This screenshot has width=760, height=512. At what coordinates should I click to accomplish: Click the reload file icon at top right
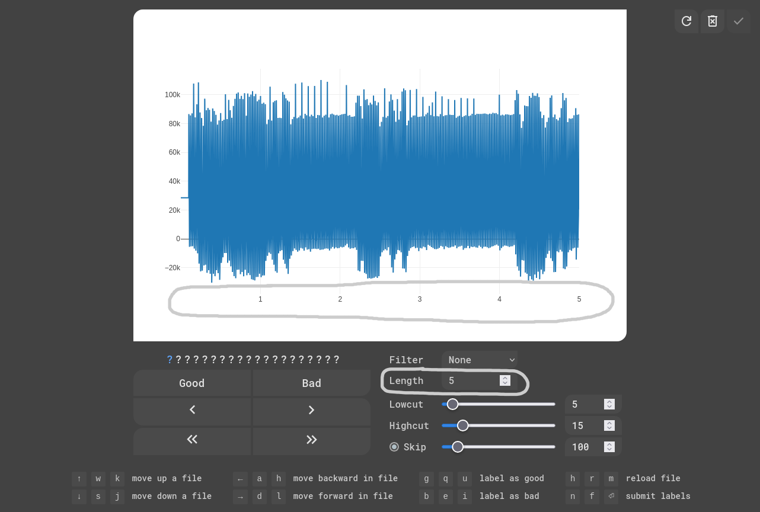click(x=686, y=21)
